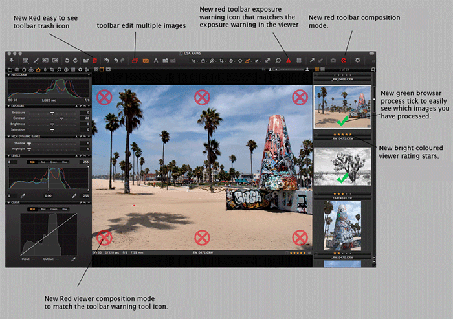This screenshot has height=319, width=453.
Task: Click the red trash icon in toolbar
Action: coord(94,60)
